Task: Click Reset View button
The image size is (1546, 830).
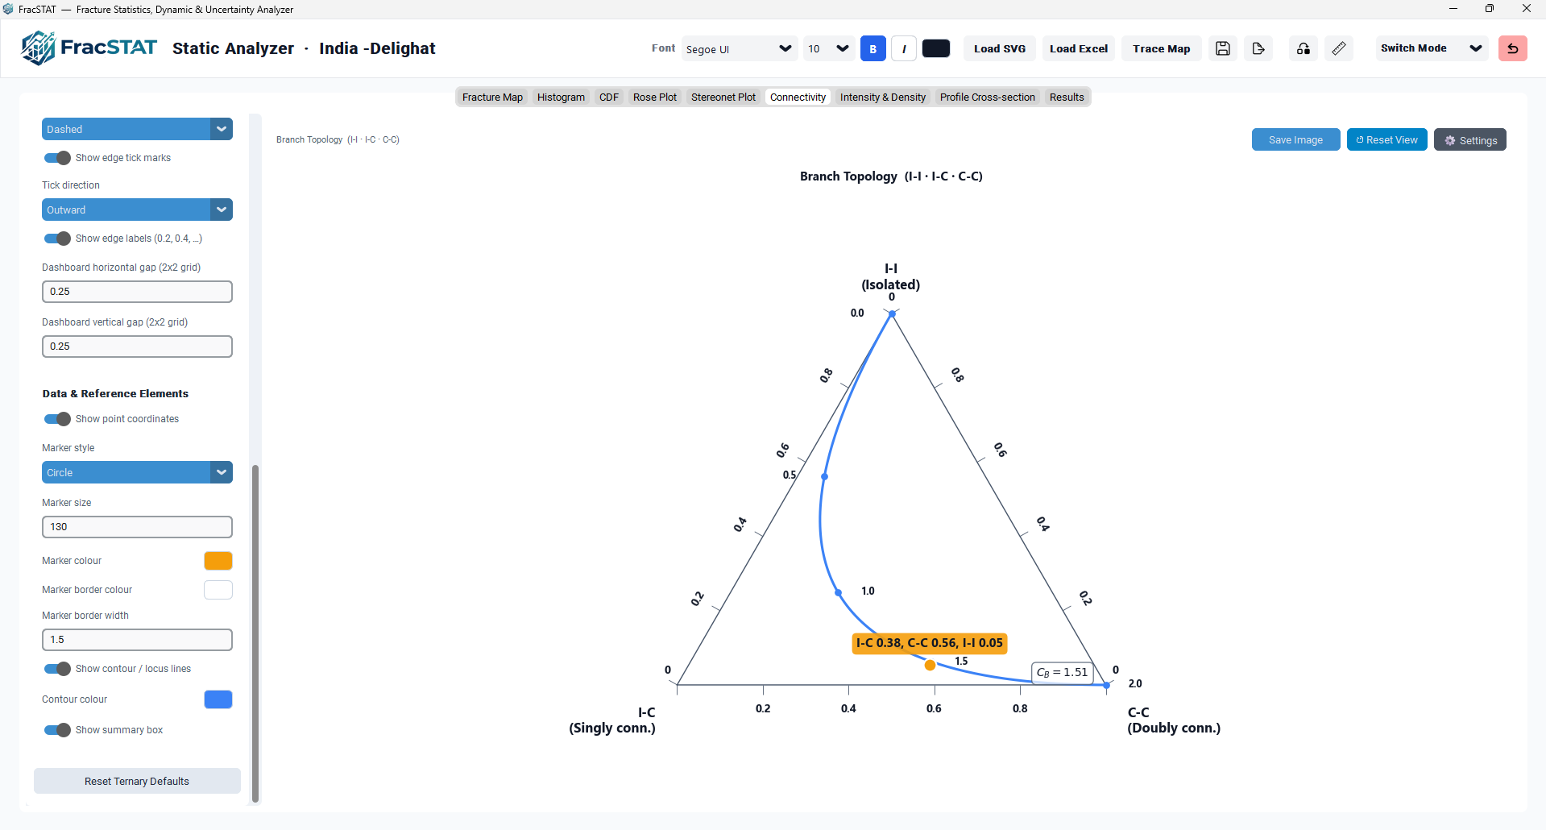Action: [1386, 139]
